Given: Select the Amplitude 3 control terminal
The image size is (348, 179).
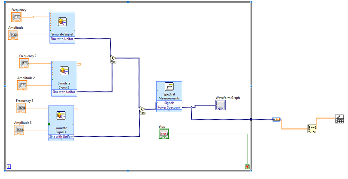Looking at the screenshot, I should pyautogui.click(x=19, y=130).
